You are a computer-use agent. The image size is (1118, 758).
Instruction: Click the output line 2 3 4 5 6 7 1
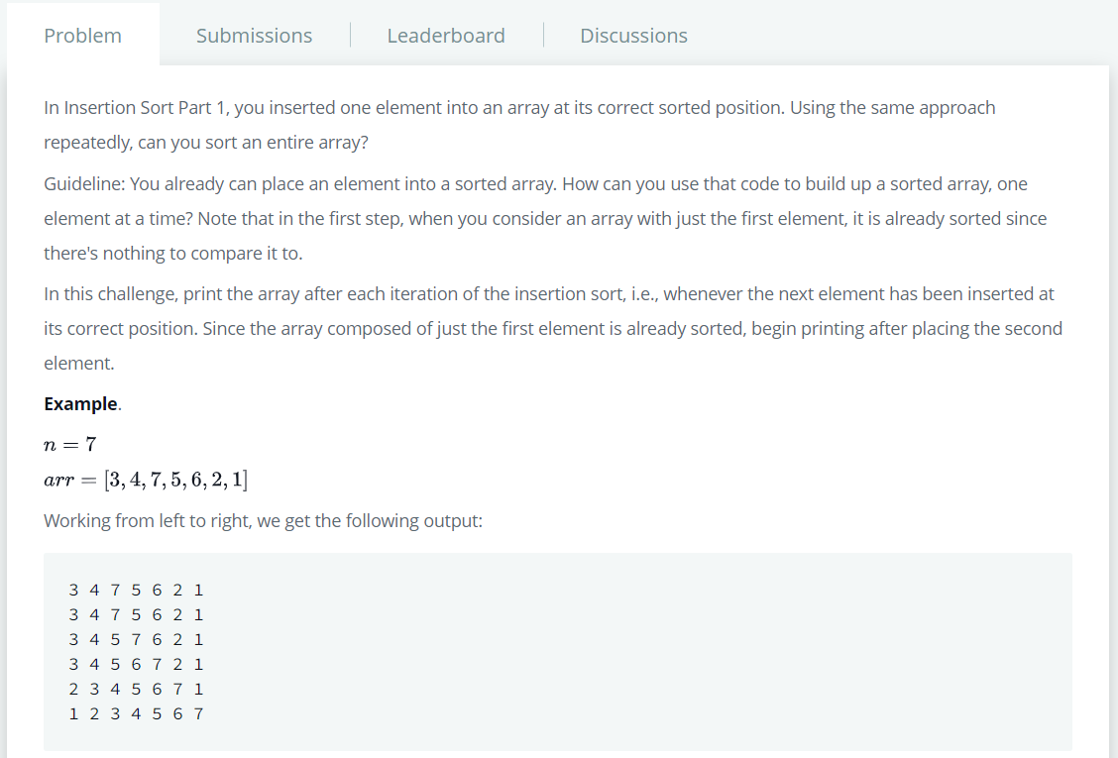point(136,689)
